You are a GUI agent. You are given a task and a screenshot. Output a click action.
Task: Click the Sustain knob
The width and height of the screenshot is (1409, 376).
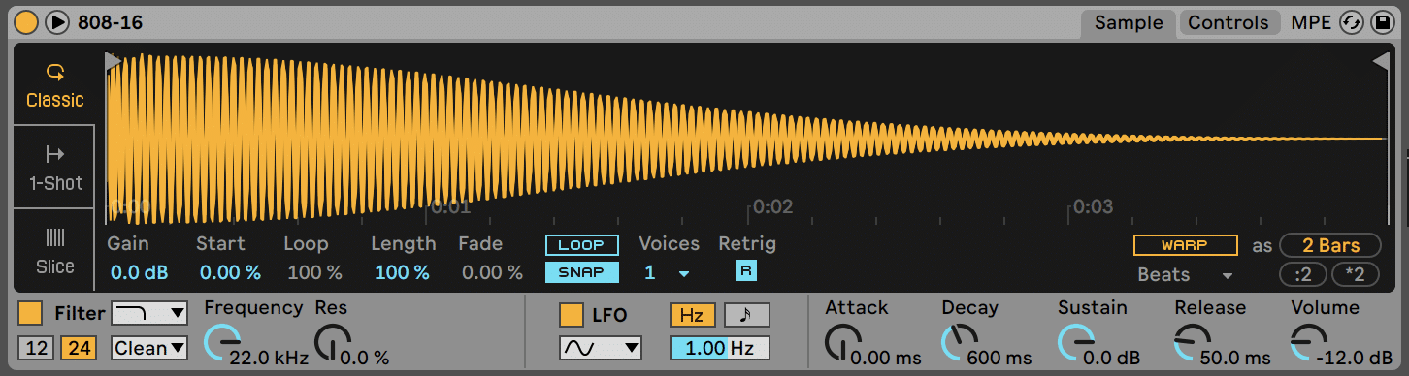coord(1075,342)
